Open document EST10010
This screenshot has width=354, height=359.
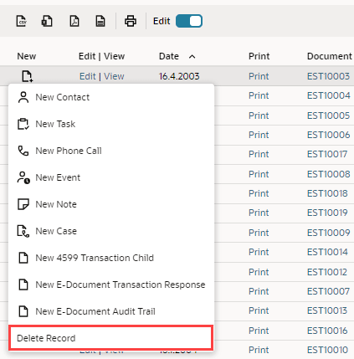click(x=328, y=350)
